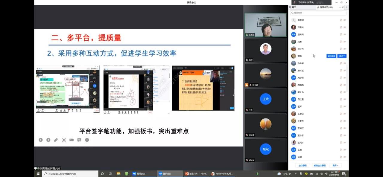This screenshot has width=383, height=177.
Task: Click the slideshow camera icon
Action: tap(72, 140)
